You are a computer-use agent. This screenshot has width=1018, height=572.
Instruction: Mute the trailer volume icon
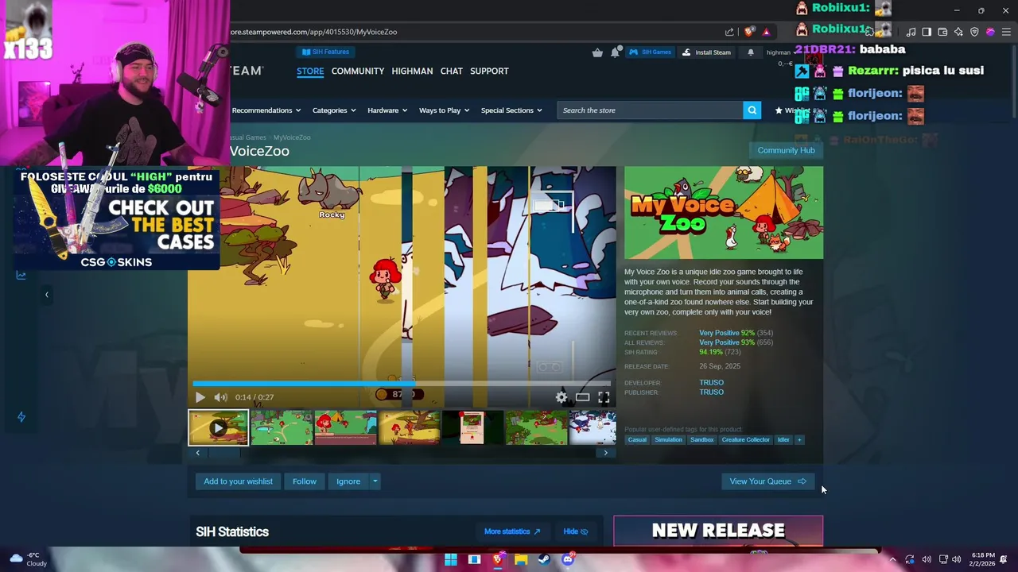click(221, 397)
